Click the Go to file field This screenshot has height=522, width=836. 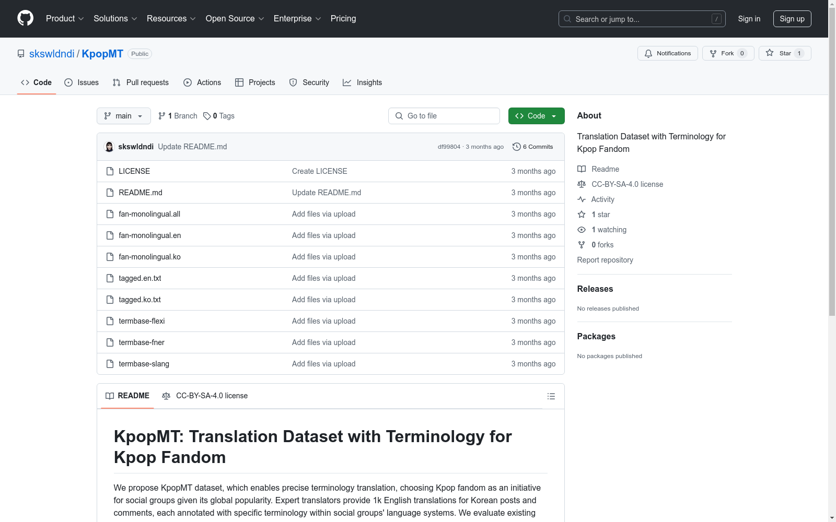[x=444, y=116]
